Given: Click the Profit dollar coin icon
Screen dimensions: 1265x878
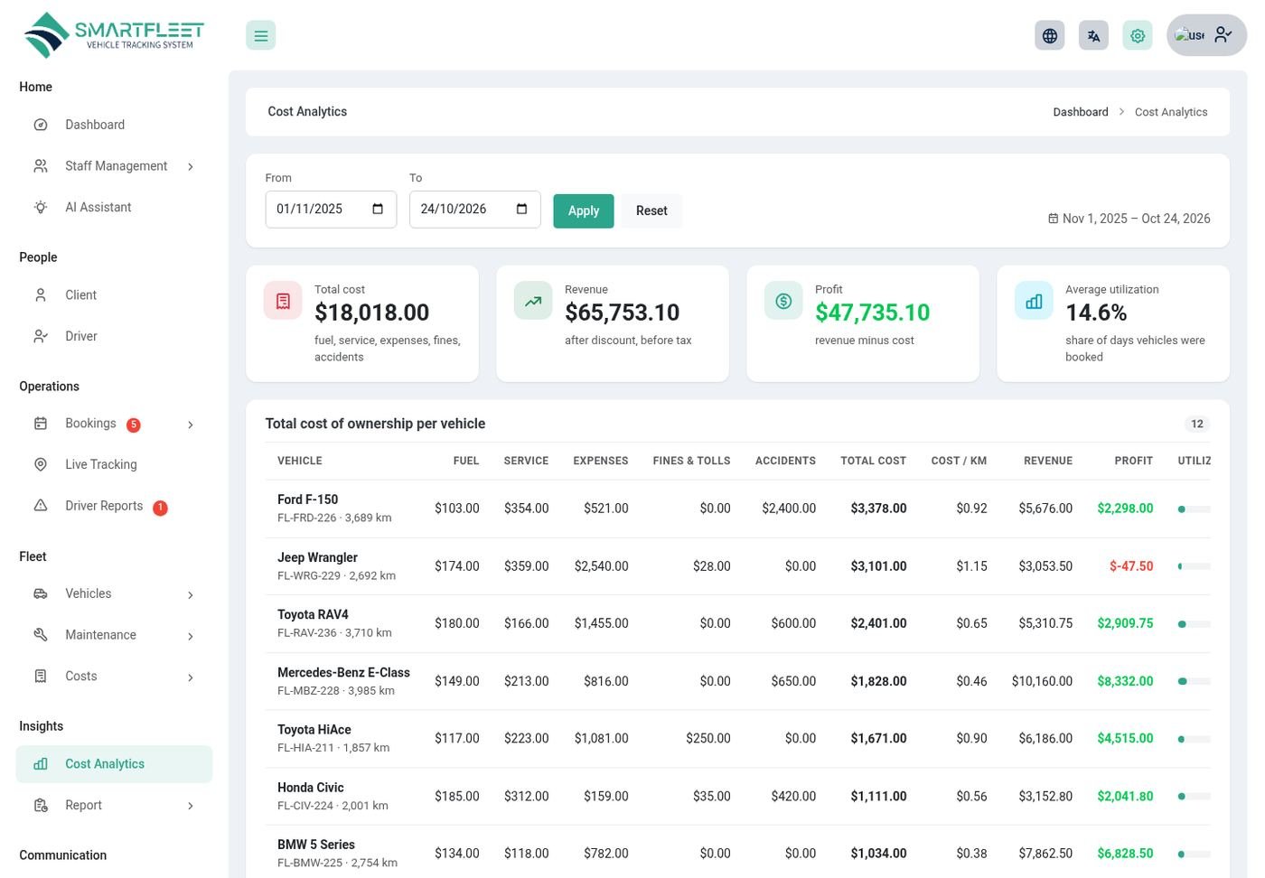Looking at the screenshot, I should [783, 301].
